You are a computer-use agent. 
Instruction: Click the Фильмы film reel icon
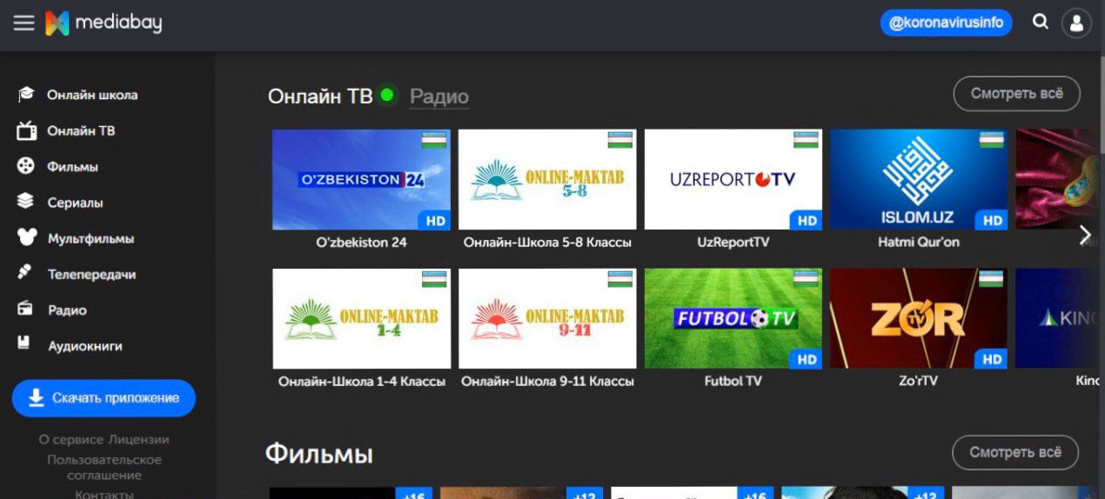(26, 166)
